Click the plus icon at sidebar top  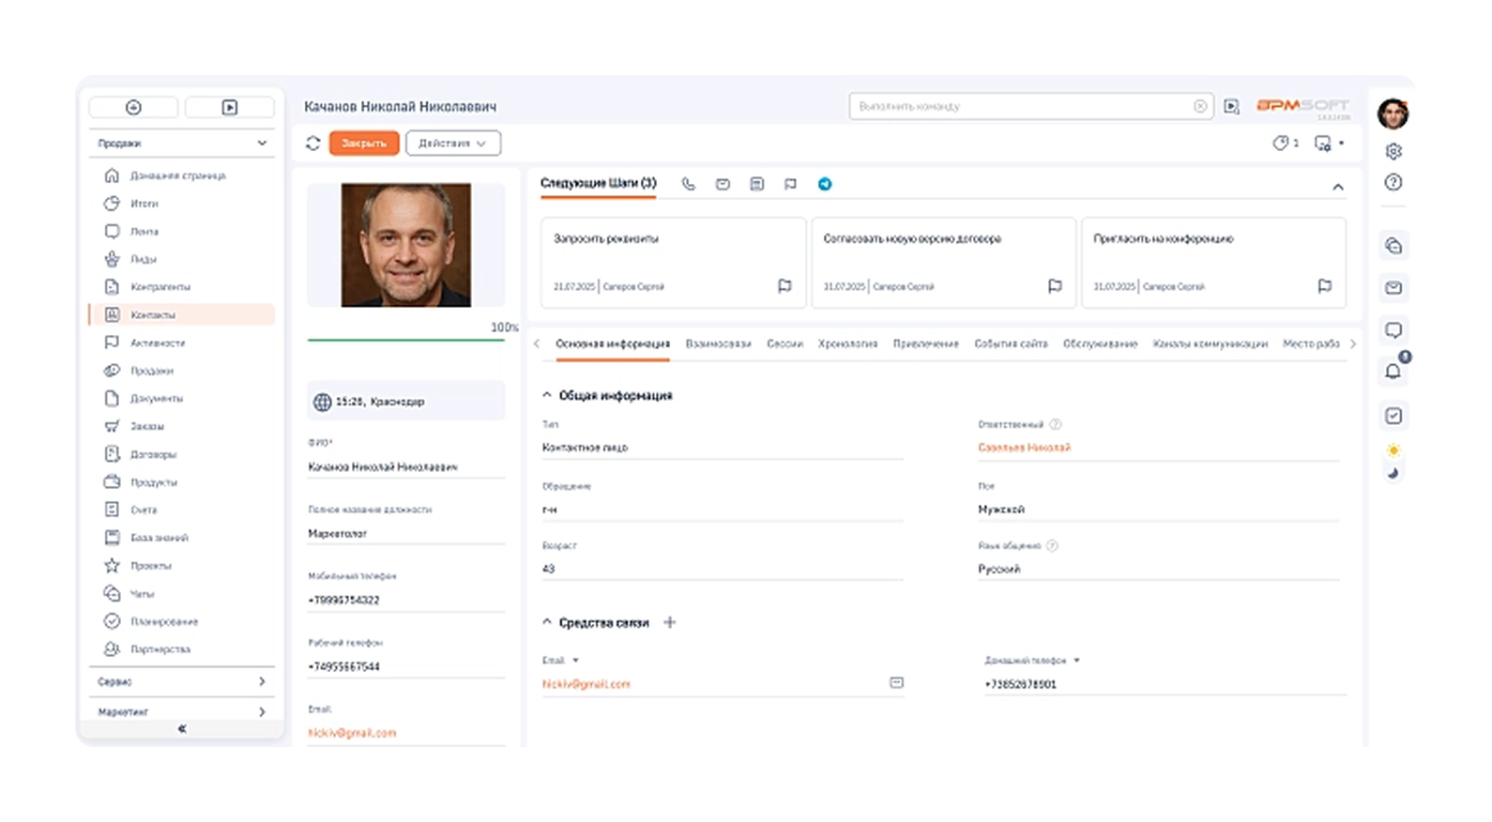133,108
